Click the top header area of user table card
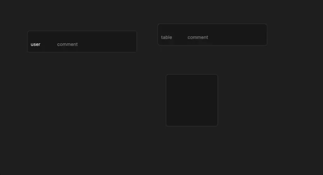 coord(82,35)
